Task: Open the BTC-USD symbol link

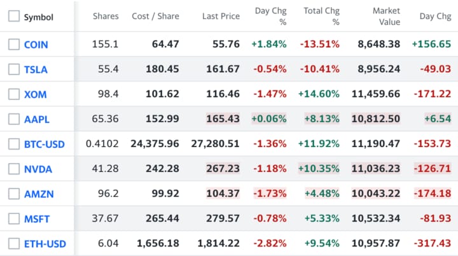Action: pos(44,144)
